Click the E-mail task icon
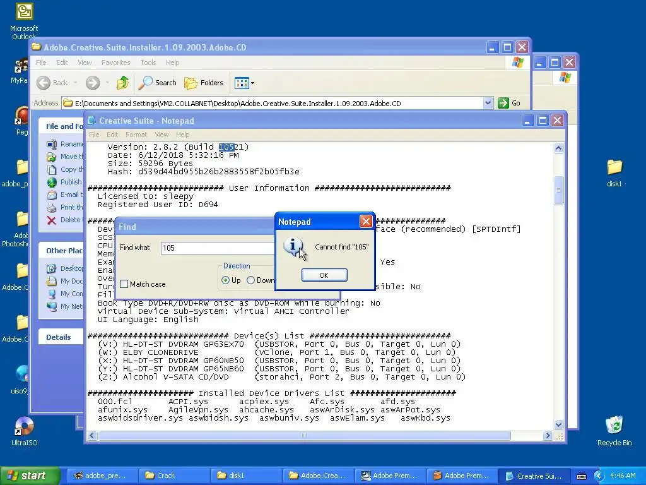Viewport: 646px width, 485px height. (52, 195)
